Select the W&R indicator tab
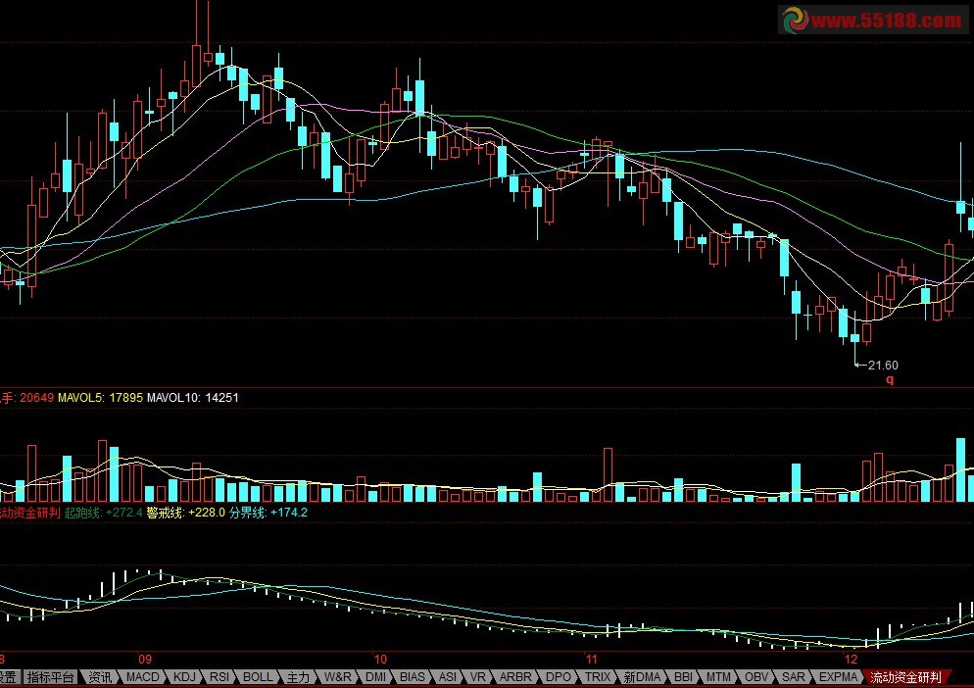Screen dimensions: 974x688 click(337, 677)
